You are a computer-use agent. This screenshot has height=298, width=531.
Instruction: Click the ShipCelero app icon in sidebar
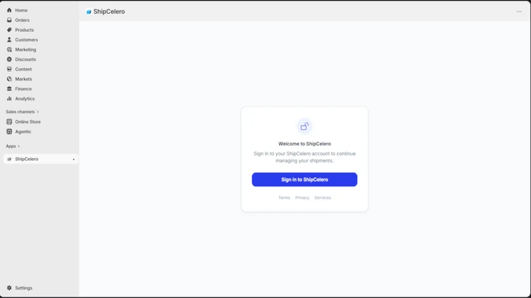pos(9,159)
